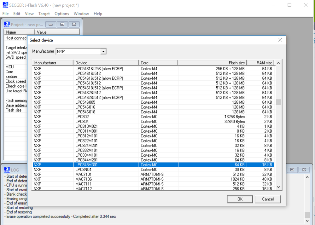Select LPC54628J512 (allow ECRP) device
Screen dimensions: 315x225
pyautogui.click(x=154, y=97)
